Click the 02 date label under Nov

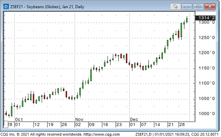(78, 125)
